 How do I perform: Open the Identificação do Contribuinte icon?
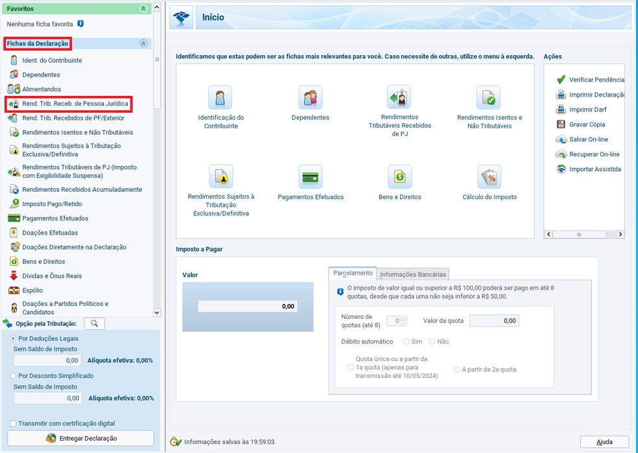click(220, 99)
